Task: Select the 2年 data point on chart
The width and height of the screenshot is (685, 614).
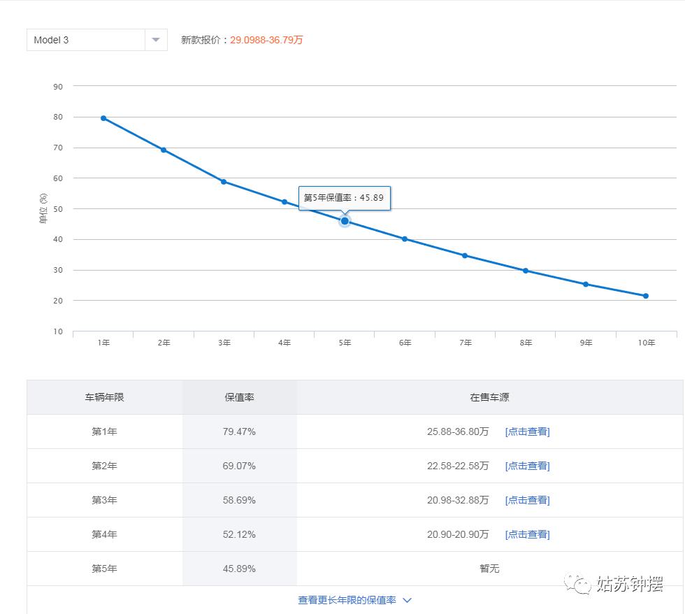Action: [x=164, y=150]
